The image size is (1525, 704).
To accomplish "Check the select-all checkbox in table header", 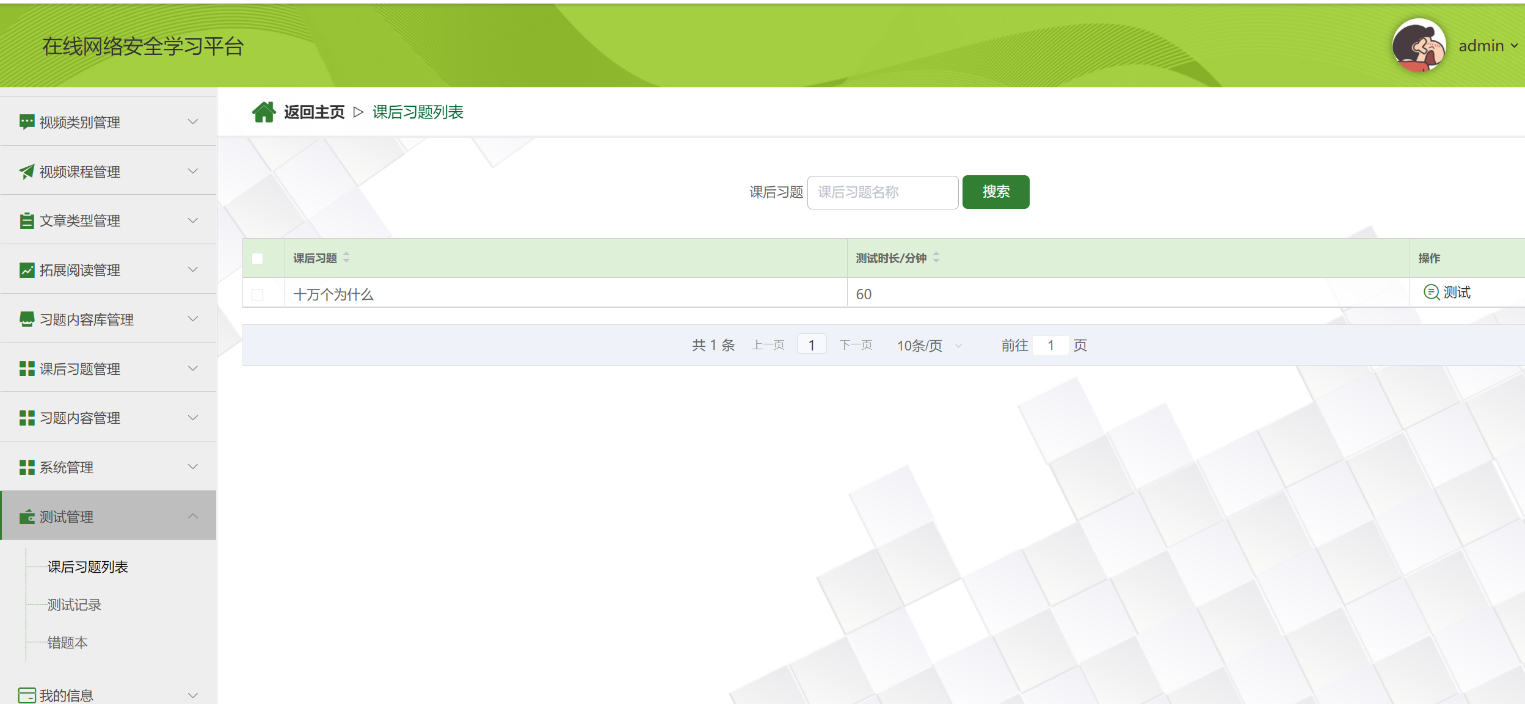I will click(x=259, y=258).
